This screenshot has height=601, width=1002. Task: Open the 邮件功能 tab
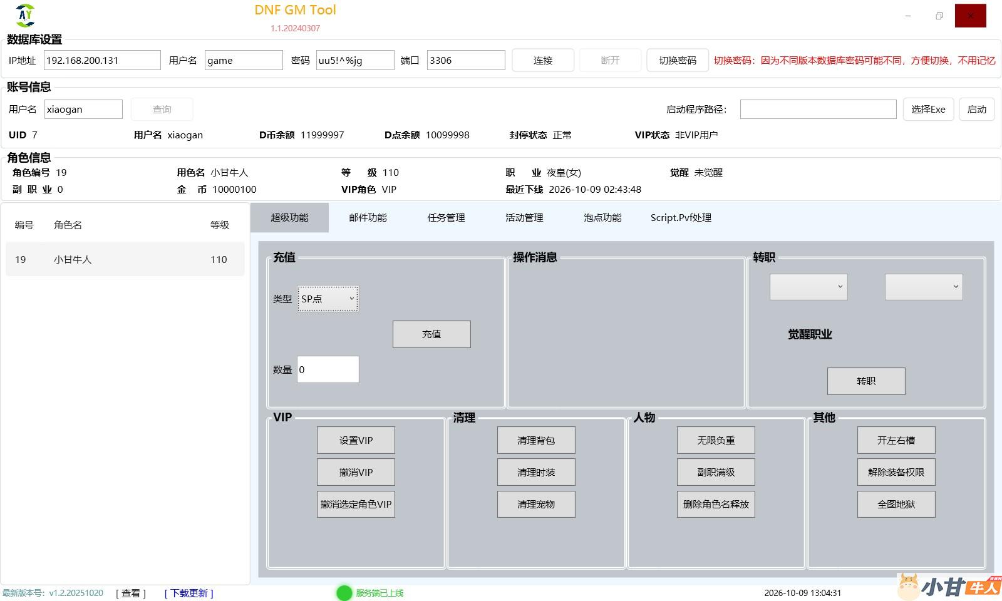(368, 218)
